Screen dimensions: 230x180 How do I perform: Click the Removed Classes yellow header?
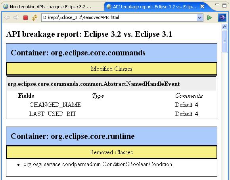pyautogui.click(x=111, y=152)
